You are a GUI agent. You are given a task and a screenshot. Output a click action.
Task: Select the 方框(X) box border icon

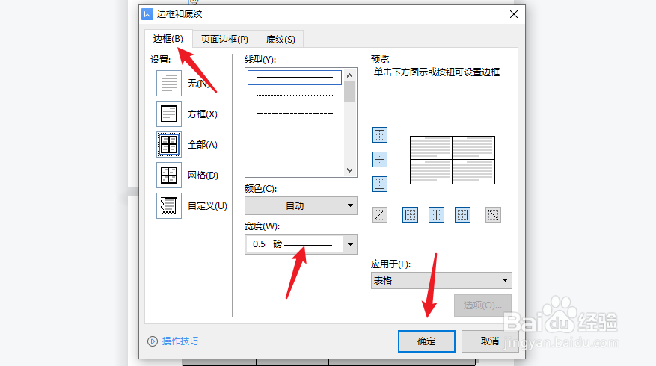169,114
